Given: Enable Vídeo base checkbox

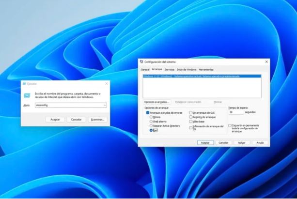Looking at the screenshot, I should point(191,122).
